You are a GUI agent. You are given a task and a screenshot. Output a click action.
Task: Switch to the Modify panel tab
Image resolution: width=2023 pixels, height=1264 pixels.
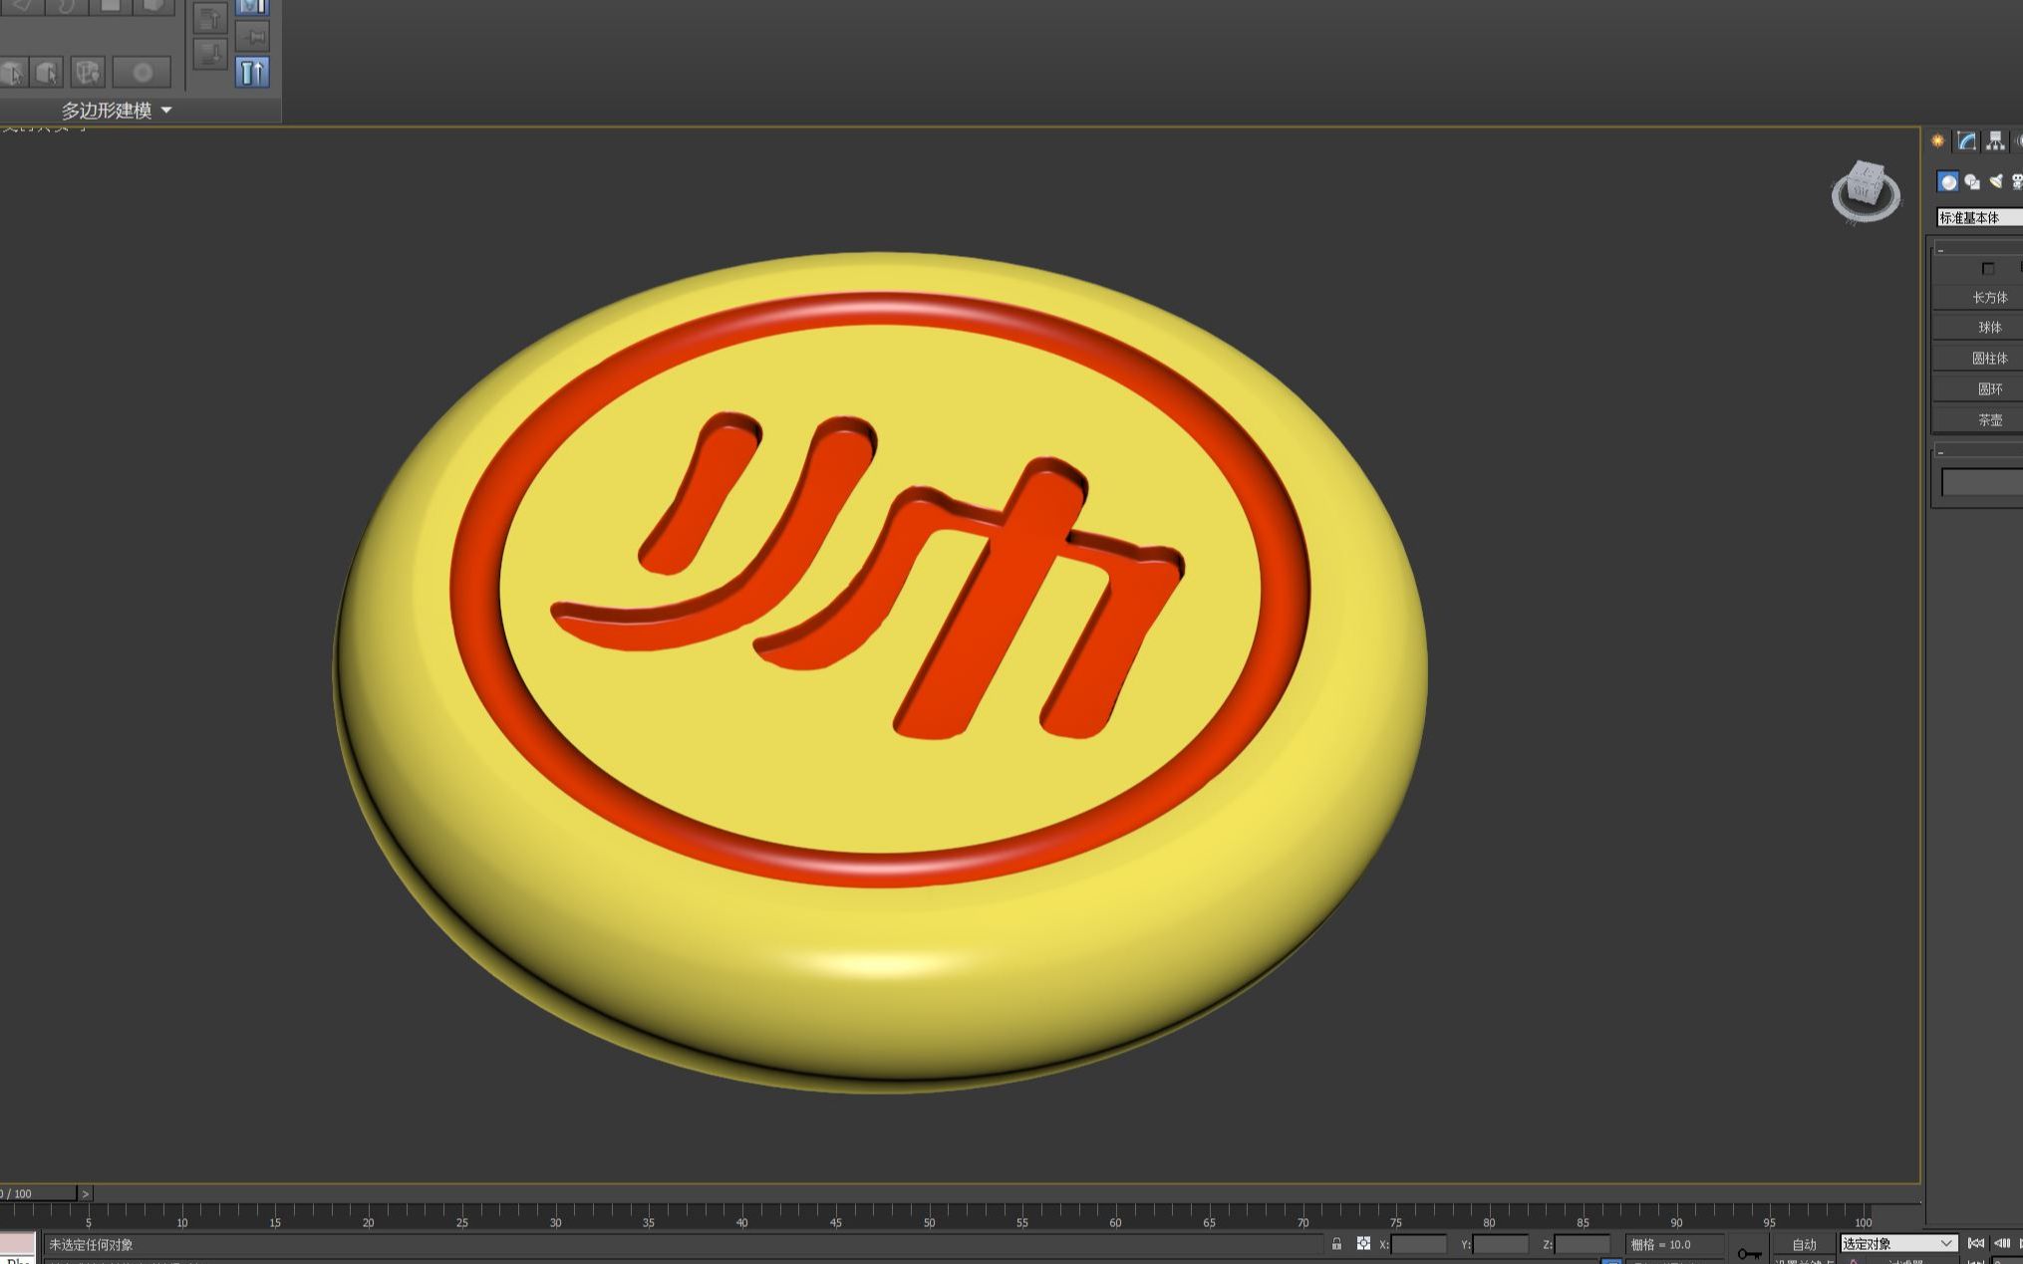tap(1966, 140)
